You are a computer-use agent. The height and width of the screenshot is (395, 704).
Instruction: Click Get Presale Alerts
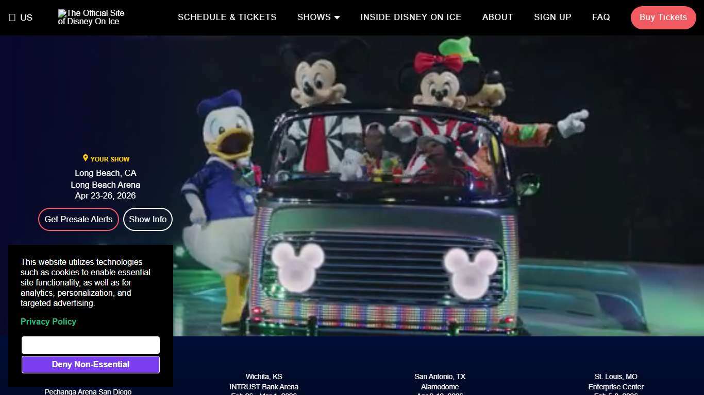click(x=78, y=219)
